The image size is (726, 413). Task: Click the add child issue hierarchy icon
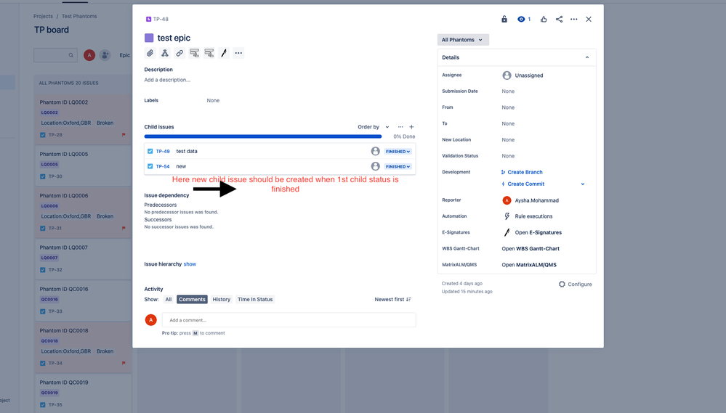point(165,53)
